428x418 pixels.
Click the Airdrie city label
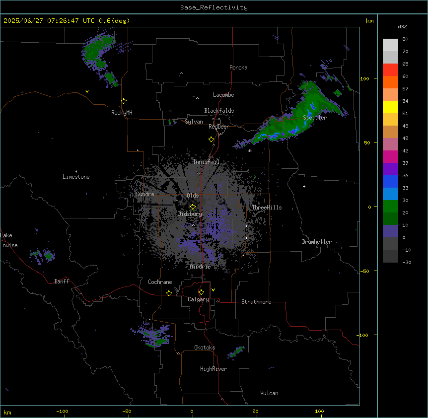201,267
